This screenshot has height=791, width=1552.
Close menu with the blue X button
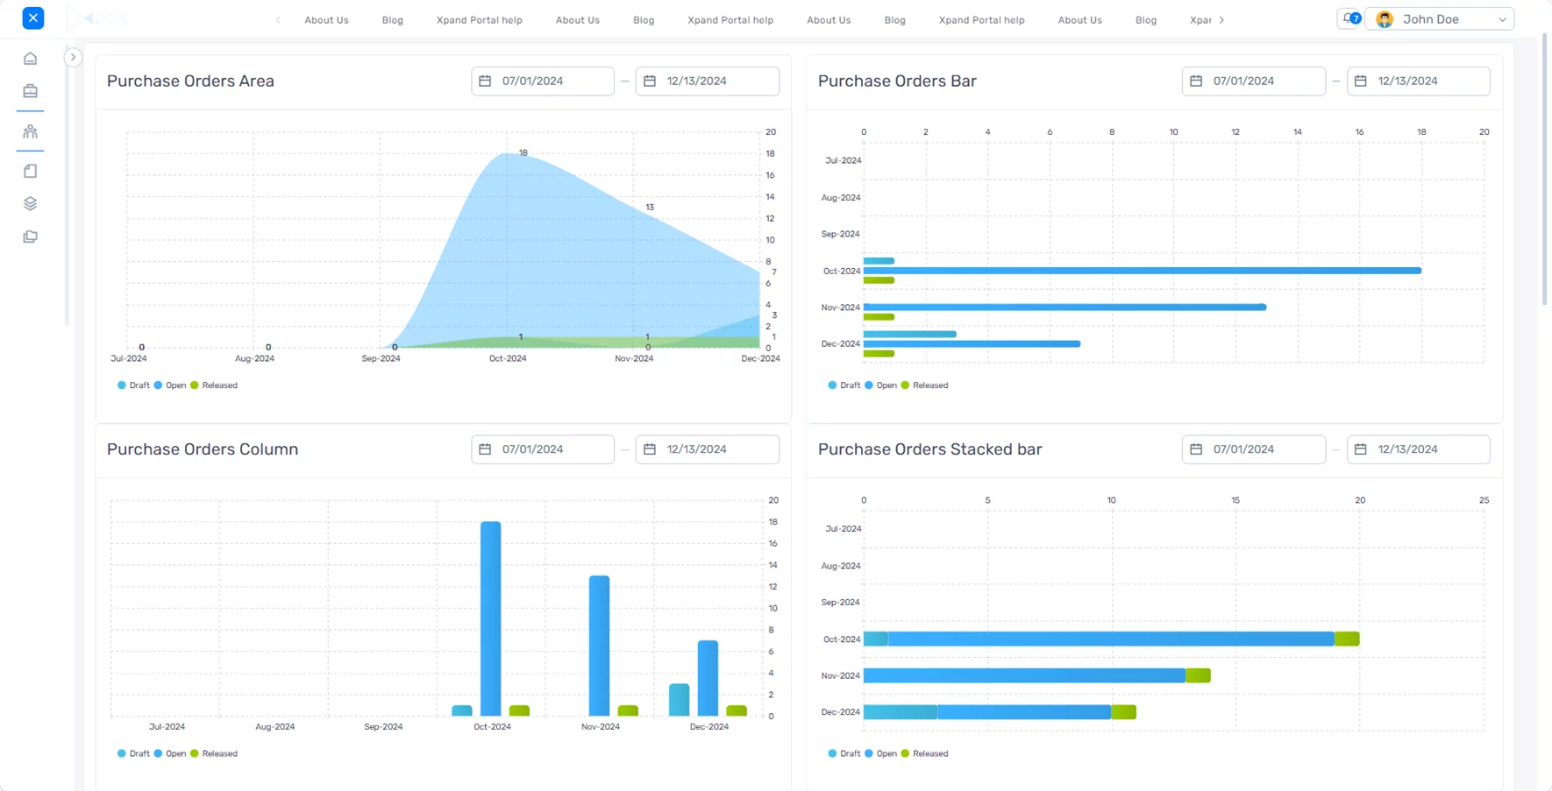tap(32, 18)
